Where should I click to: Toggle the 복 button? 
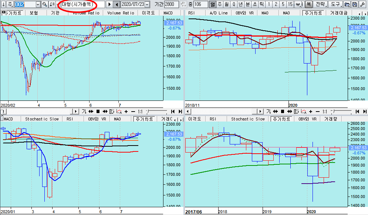(308, 4)
